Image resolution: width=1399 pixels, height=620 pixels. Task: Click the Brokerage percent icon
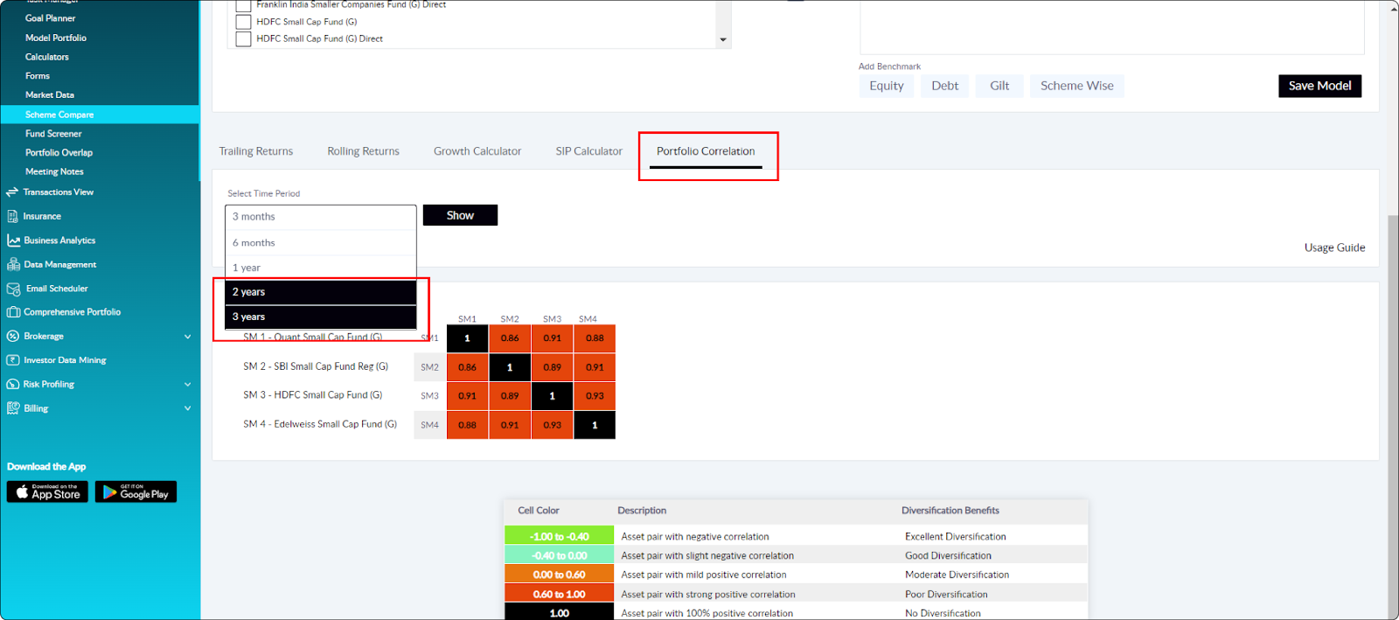coord(13,336)
